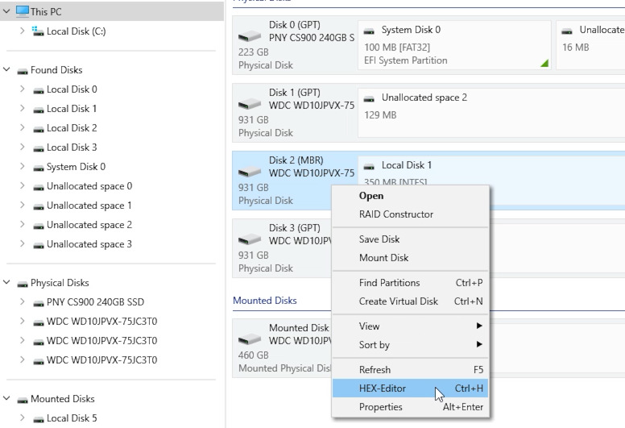Click Find Partitions in the menu
This screenshot has width=625, height=428.
pos(410,282)
